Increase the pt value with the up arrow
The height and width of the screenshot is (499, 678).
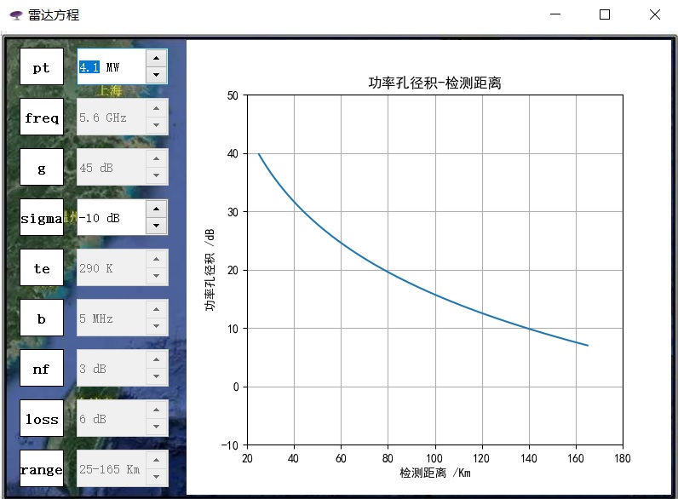click(x=156, y=59)
